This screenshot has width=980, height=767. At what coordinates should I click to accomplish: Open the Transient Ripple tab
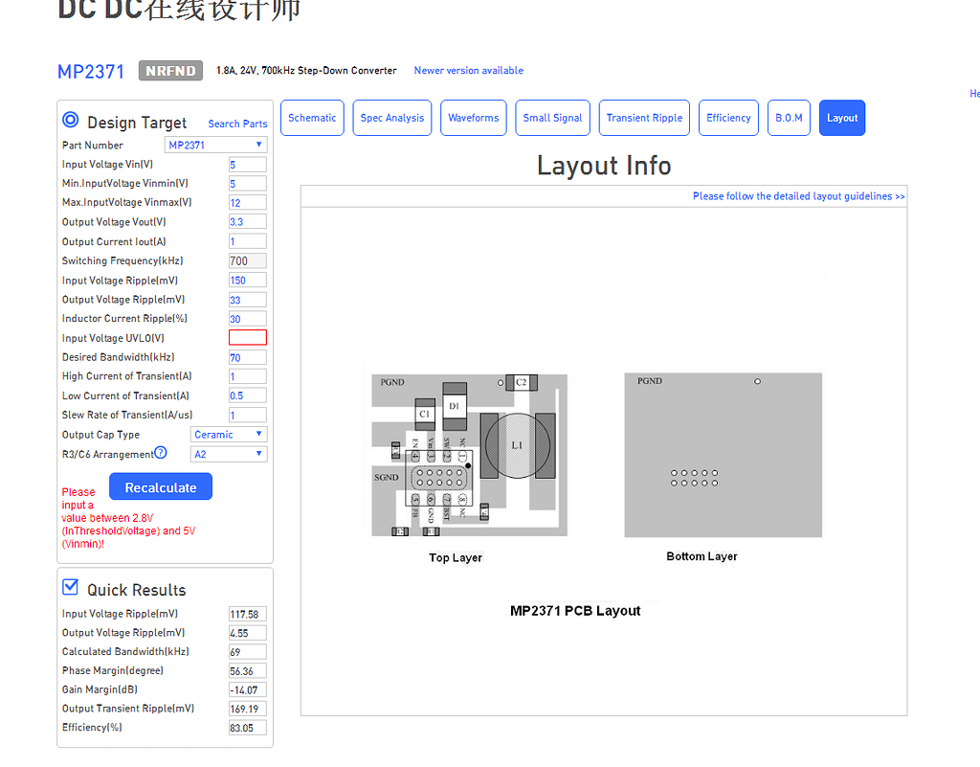pyautogui.click(x=644, y=117)
